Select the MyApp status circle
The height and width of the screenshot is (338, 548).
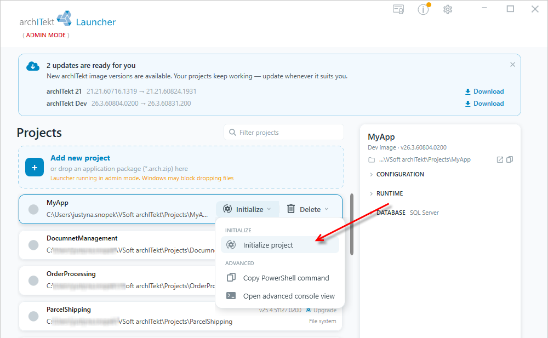33,209
